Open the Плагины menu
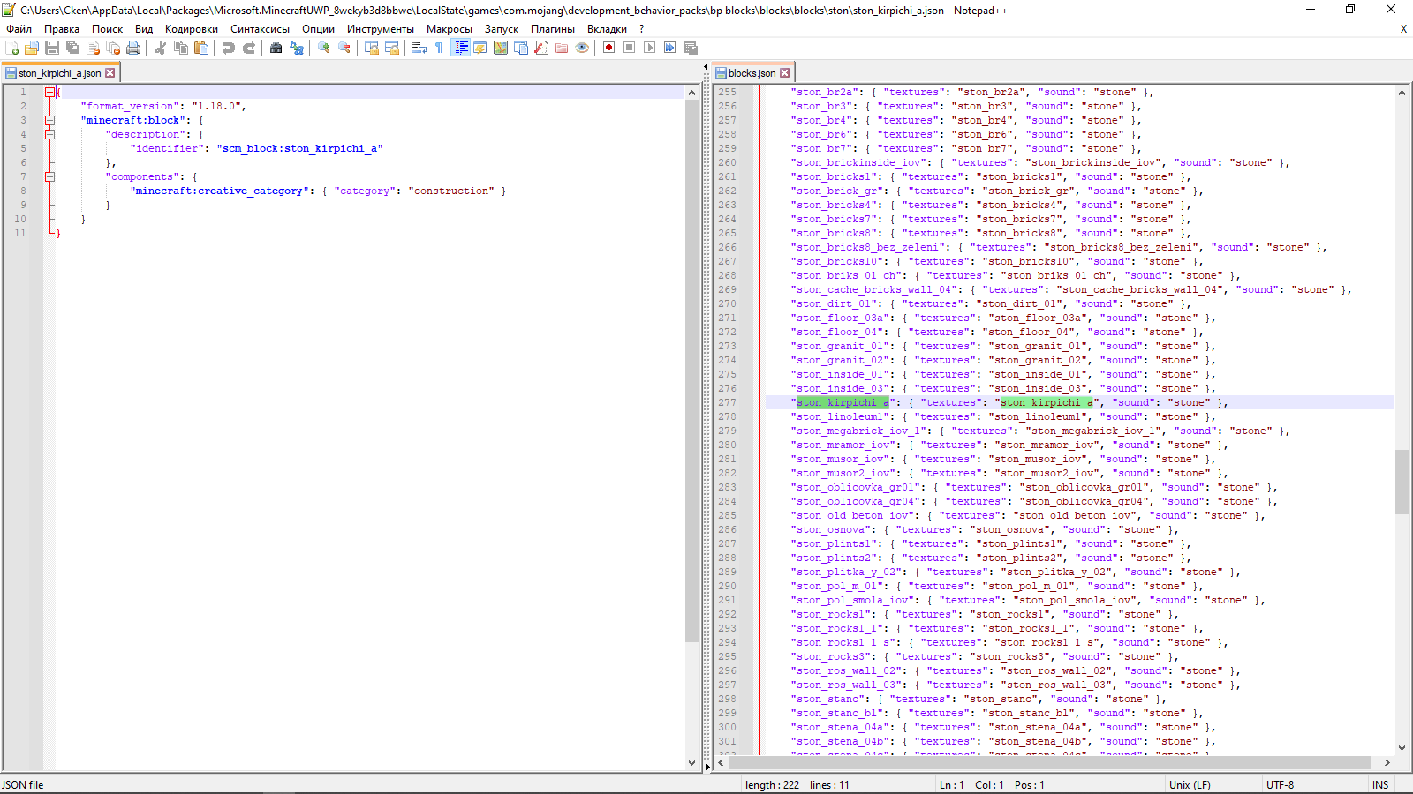 pos(552,29)
